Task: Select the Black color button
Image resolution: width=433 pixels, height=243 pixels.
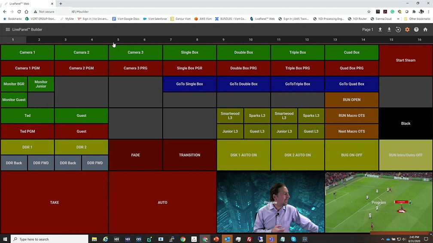Action: (406, 123)
